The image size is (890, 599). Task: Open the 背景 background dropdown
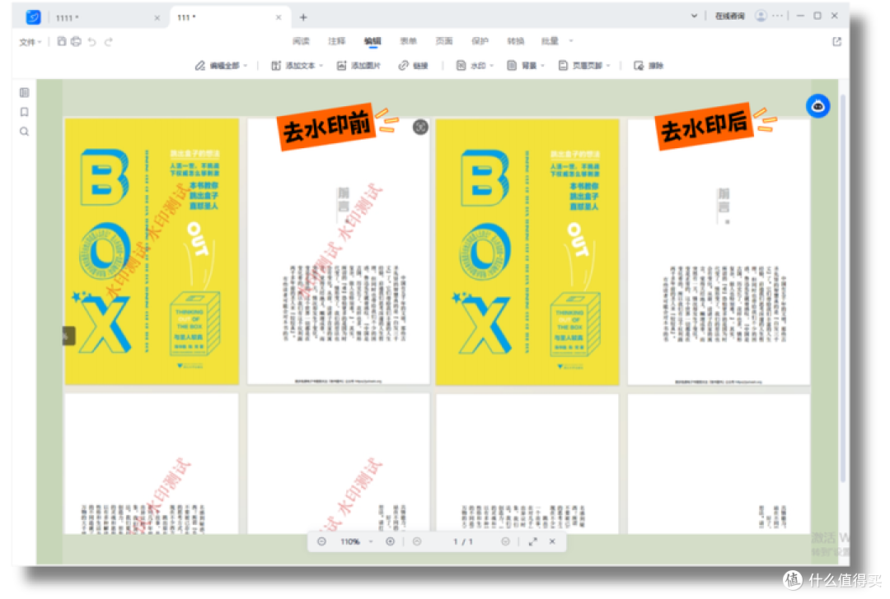tap(526, 66)
